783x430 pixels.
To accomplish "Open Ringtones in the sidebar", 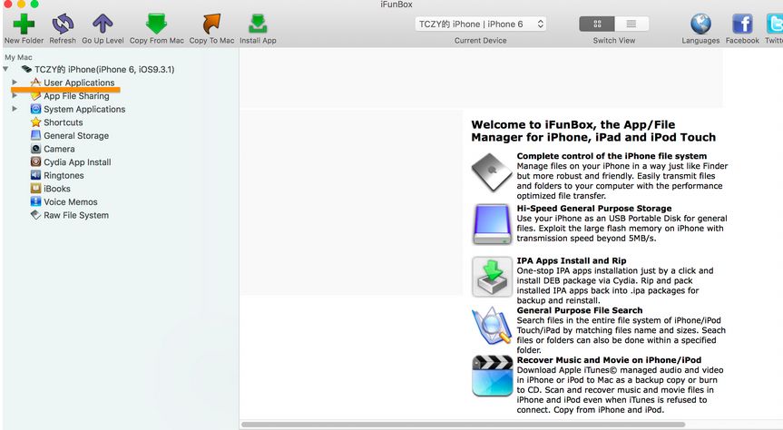I will click(64, 175).
